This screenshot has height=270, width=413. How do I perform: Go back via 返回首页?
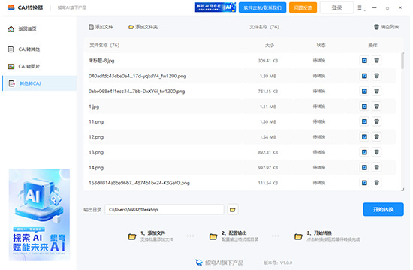click(23, 29)
